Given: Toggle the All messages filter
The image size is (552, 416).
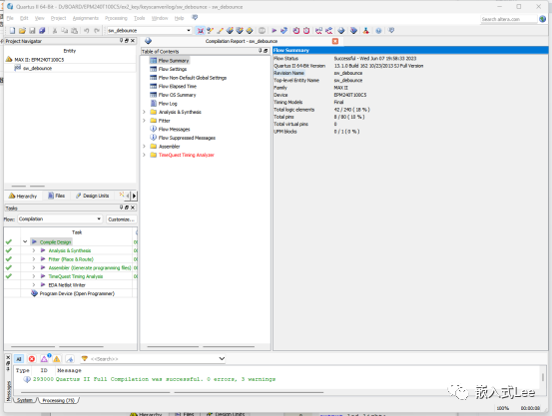Looking at the screenshot, I should [x=19, y=359].
